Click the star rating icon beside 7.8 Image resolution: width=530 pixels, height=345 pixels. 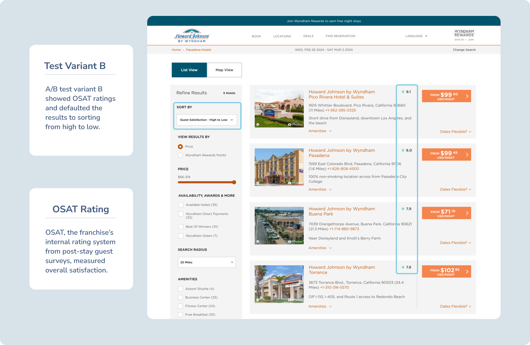click(403, 267)
